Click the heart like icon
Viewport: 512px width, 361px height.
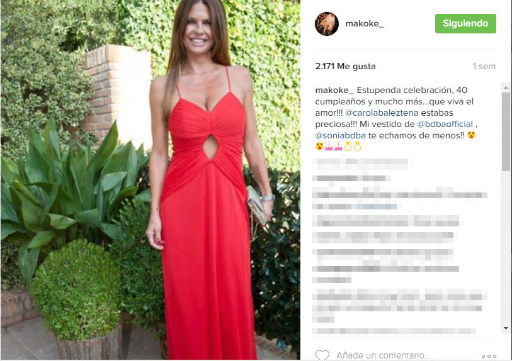tap(322, 355)
